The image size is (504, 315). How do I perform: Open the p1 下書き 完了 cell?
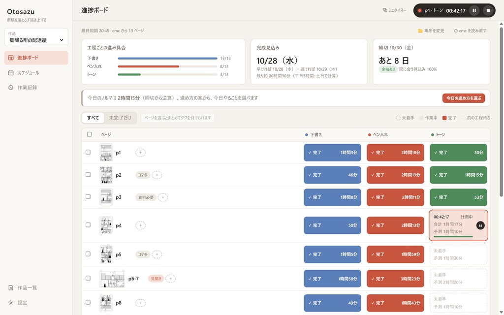pyautogui.click(x=332, y=153)
